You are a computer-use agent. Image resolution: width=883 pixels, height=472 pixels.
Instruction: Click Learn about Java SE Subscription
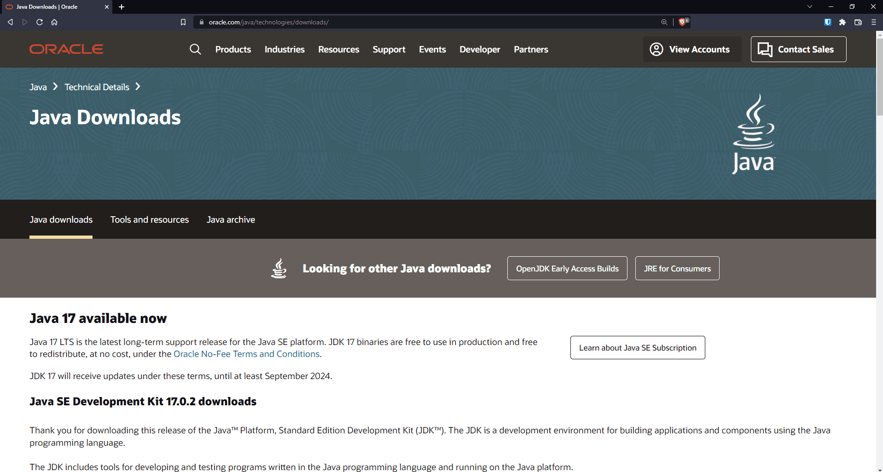638,347
